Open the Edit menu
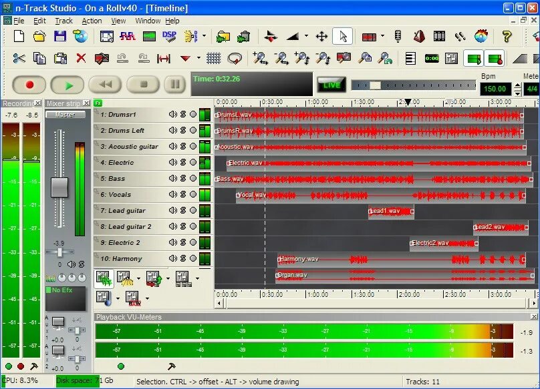The height and width of the screenshot is (389, 540). tap(39, 21)
